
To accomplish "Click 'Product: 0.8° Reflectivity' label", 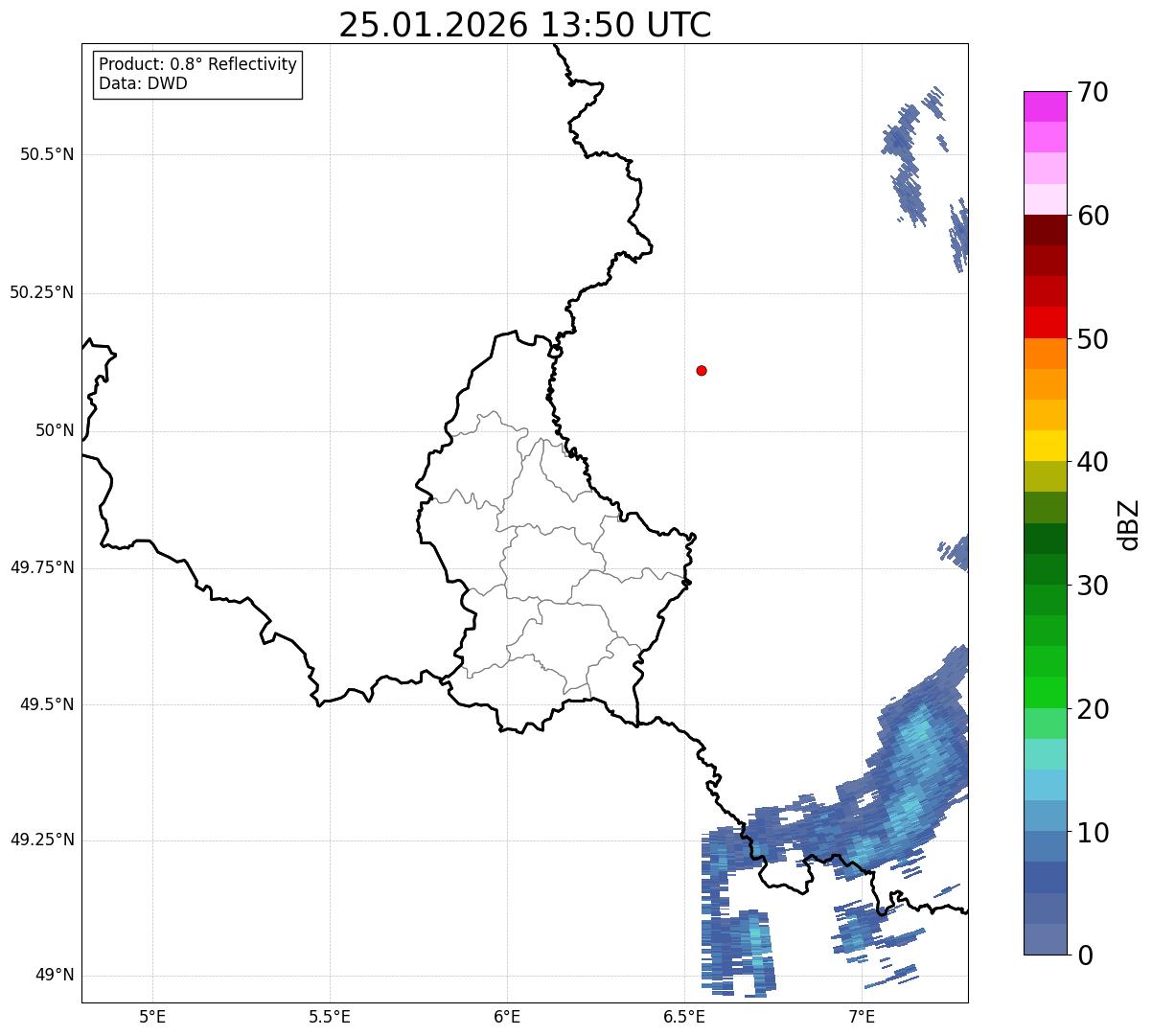I will [x=198, y=64].
